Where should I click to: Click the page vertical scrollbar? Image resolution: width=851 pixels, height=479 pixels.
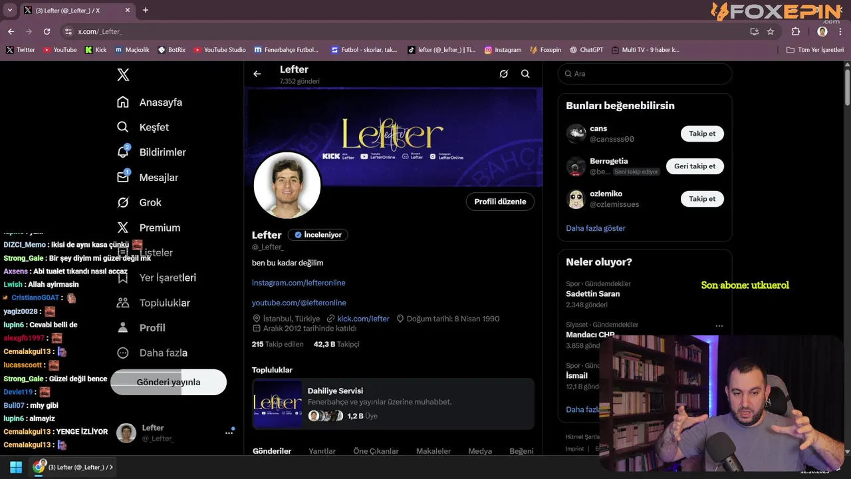click(x=847, y=86)
